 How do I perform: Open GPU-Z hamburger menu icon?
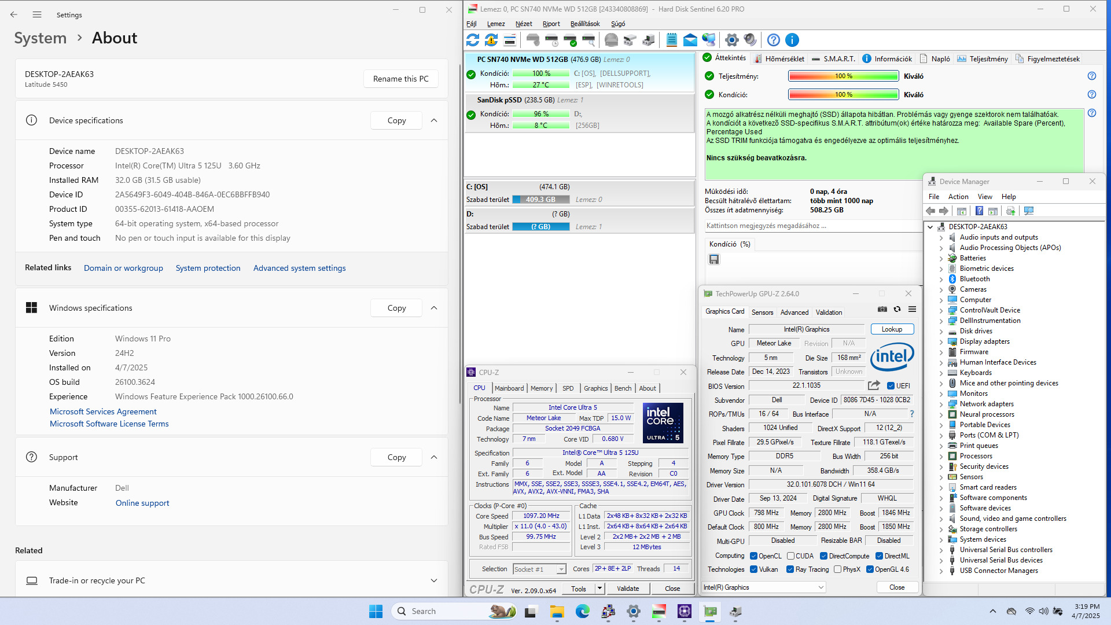912,309
